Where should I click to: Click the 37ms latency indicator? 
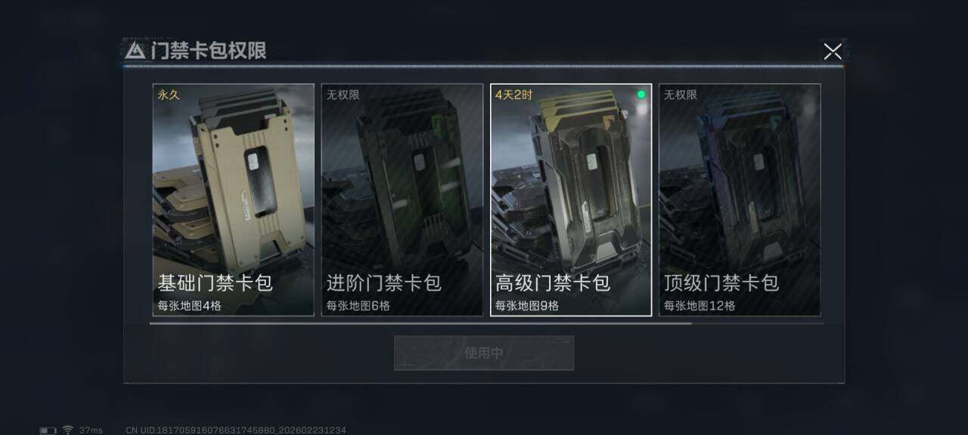pos(91,430)
